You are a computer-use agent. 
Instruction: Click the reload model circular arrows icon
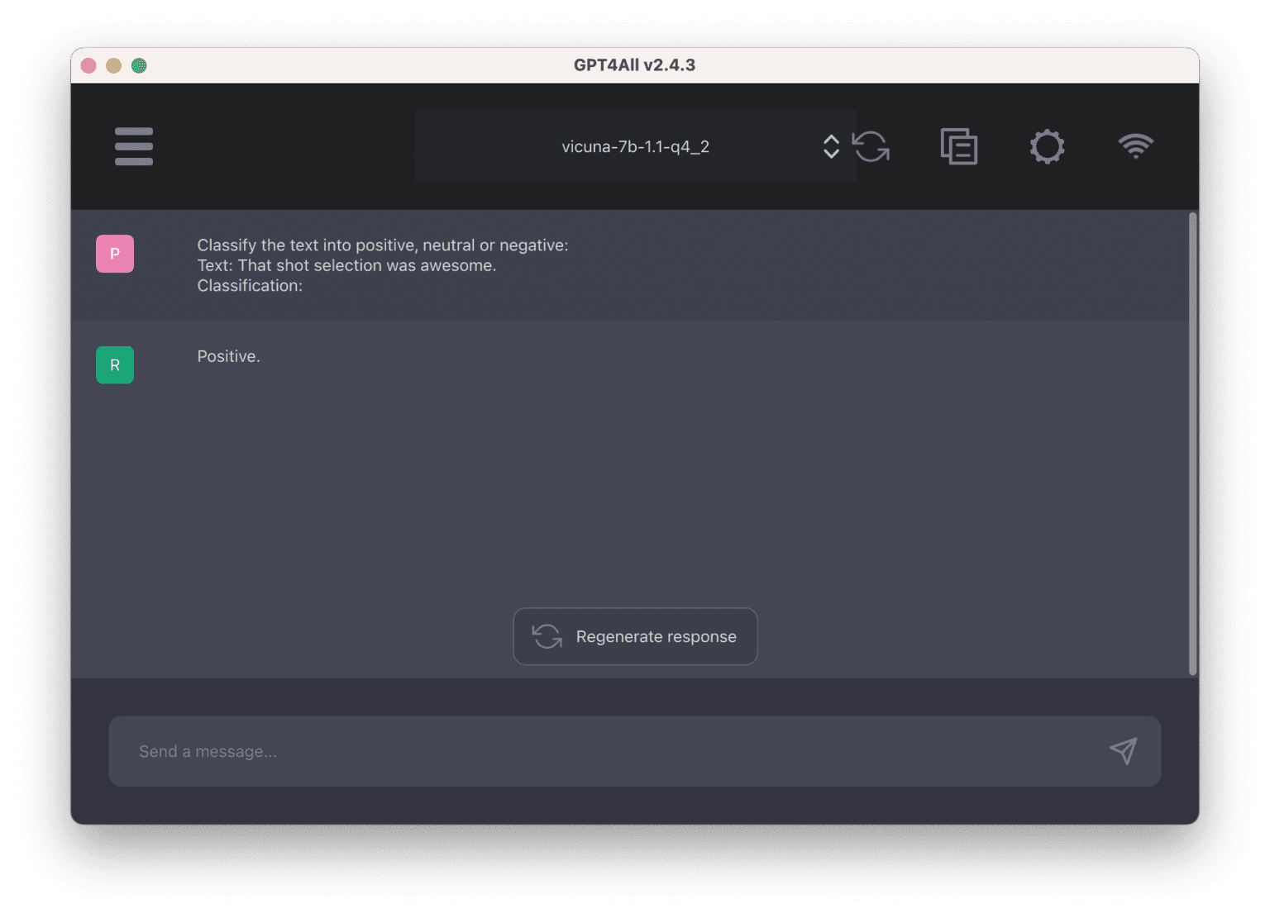871,147
